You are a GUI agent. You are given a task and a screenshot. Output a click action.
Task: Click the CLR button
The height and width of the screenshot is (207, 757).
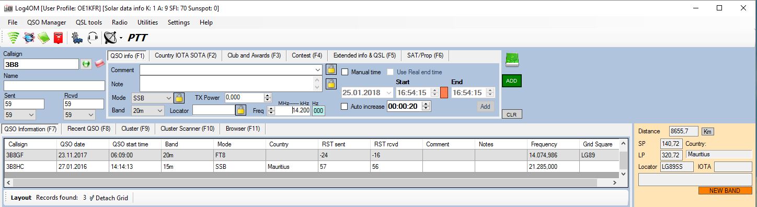click(511, 114)
